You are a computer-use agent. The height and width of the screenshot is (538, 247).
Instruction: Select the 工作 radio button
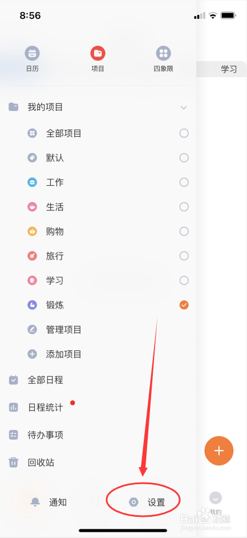point(184,182)
